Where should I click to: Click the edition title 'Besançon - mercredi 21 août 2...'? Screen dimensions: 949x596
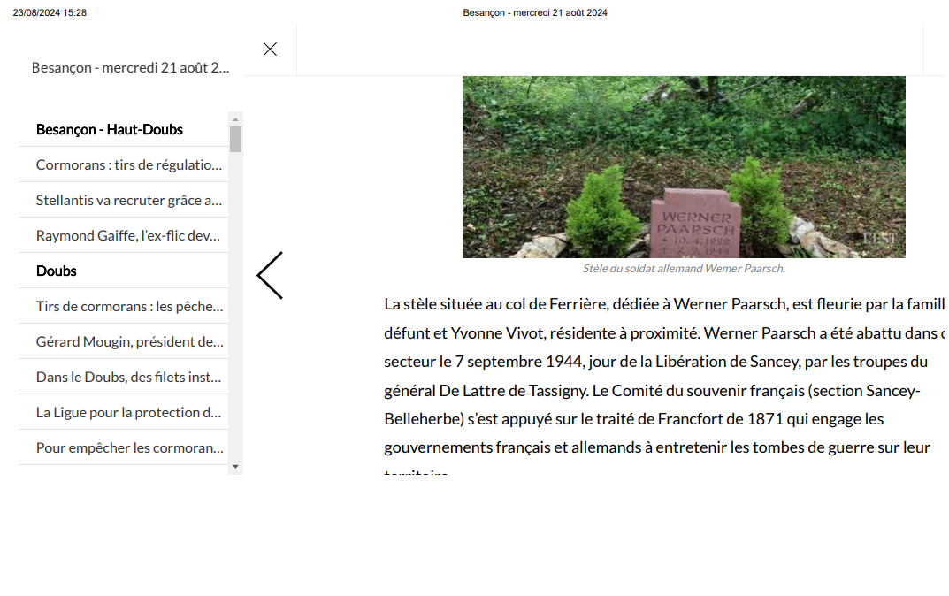[x=130, y=68]
